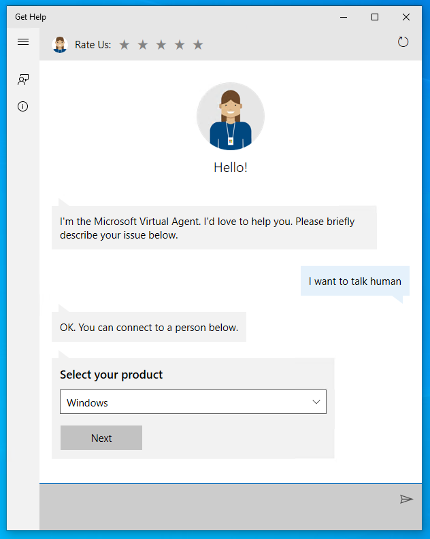
Task: Open the About info icon in the sidebar
Action: pos(22,107)
